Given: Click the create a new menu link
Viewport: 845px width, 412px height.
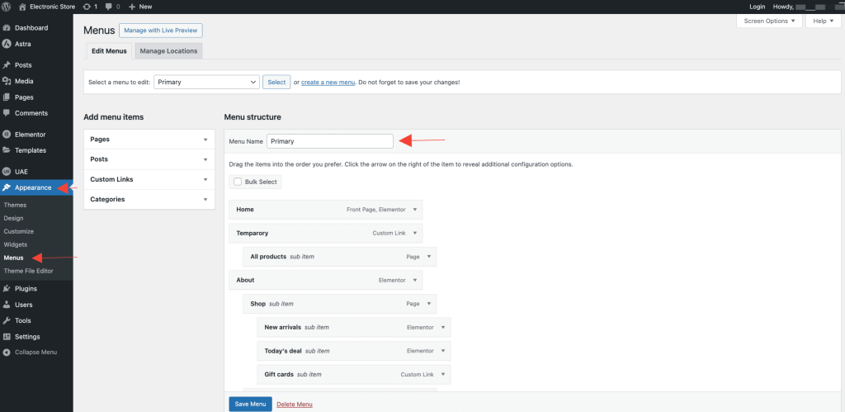Looking at the screenshot, I should (x=328, y=83).
